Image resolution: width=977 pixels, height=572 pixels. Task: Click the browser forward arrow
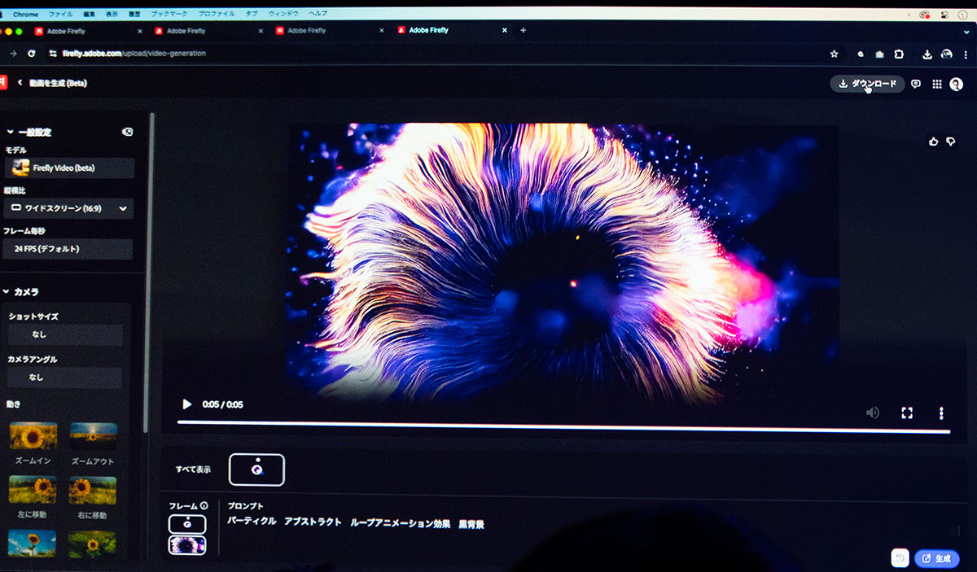click(x=12, y=54)
